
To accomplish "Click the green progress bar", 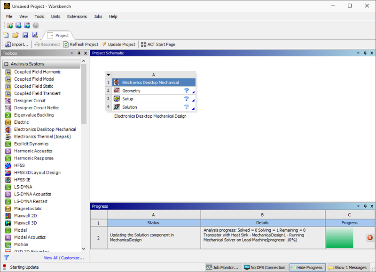I will [339, 238].
